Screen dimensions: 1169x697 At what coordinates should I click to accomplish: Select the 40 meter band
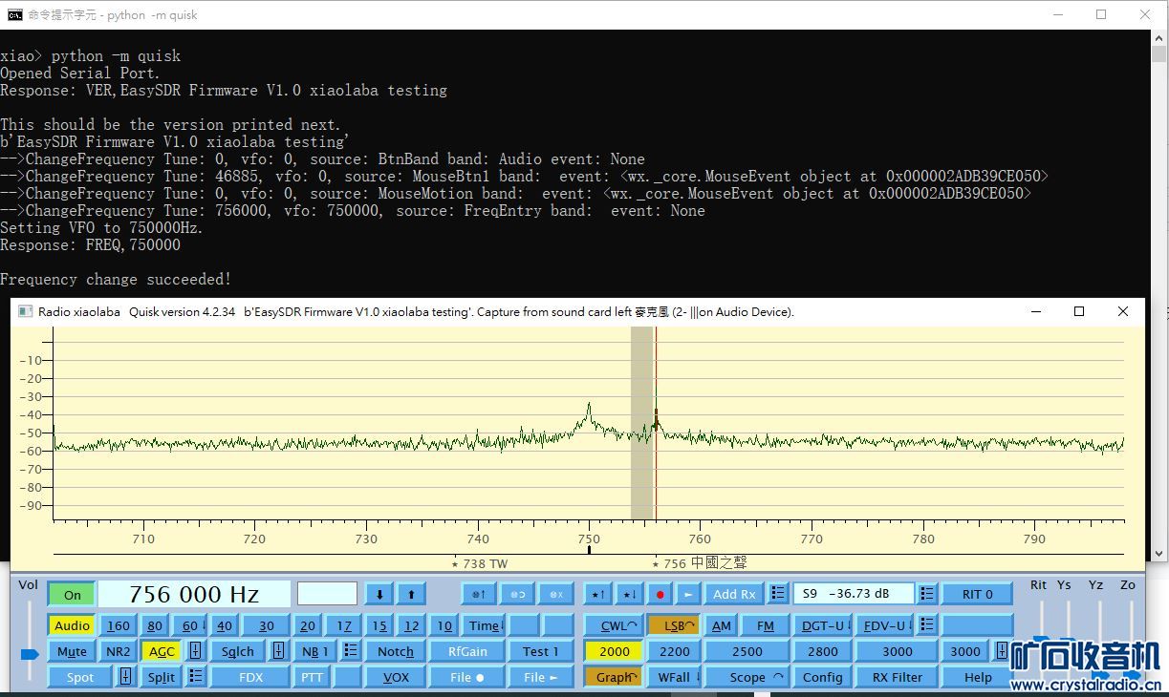click(224, 625)
